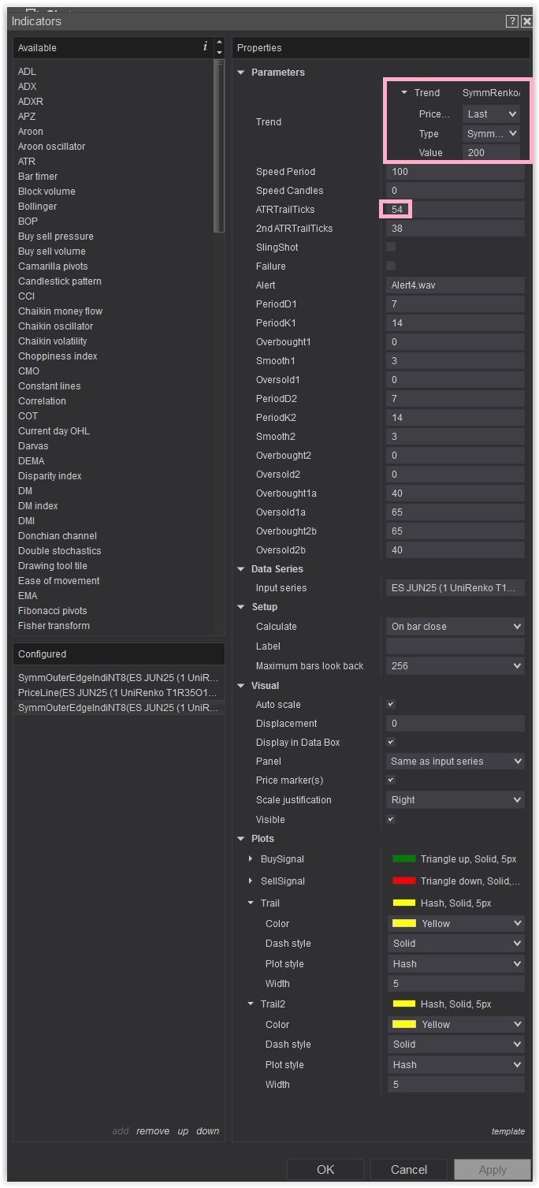The width and height of the screenshot is (539, 1188).
Task: Toggle the Visible checkbox
Action: coord(391,820)
